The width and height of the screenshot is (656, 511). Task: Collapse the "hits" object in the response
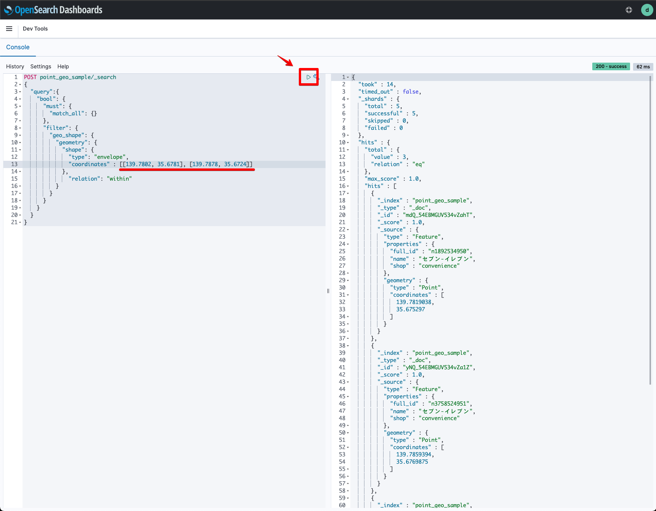pos(348,142)
